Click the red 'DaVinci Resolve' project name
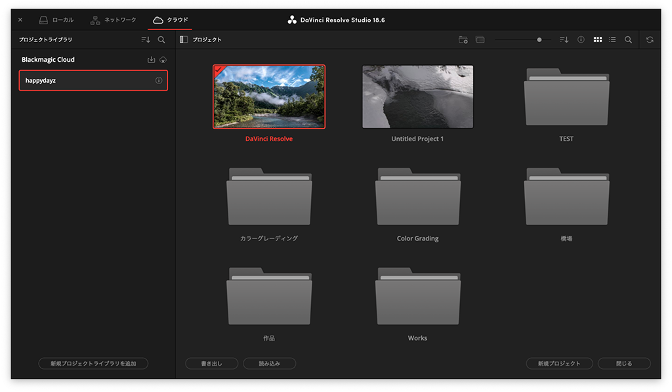This screenshot has height=392, width=672. 269,139
